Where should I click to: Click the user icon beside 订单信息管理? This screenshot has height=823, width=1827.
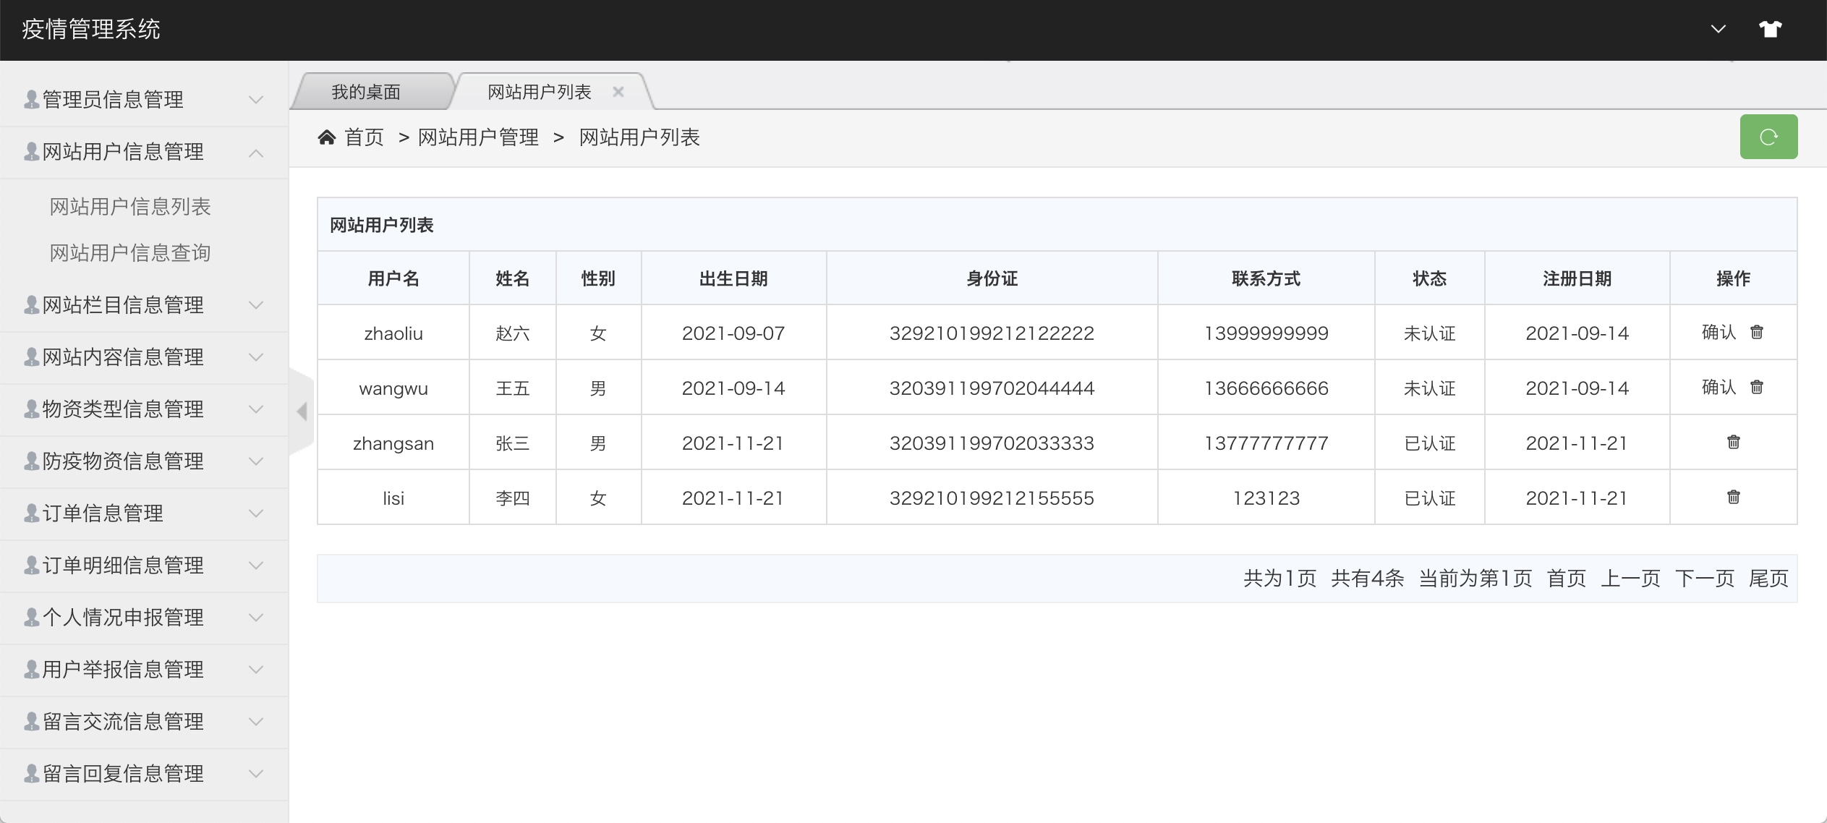coord(32,513)
